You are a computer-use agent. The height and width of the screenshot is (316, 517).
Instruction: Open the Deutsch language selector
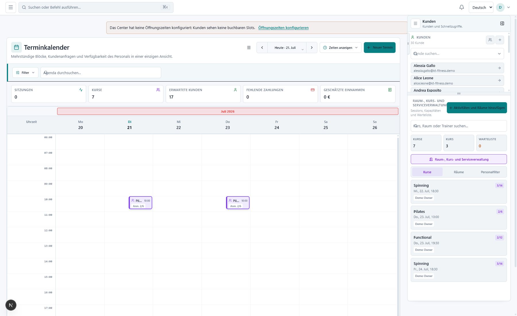click(481, 7)
